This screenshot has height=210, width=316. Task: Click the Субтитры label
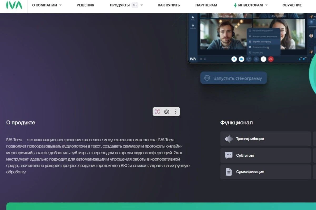[x=245, y=155]
